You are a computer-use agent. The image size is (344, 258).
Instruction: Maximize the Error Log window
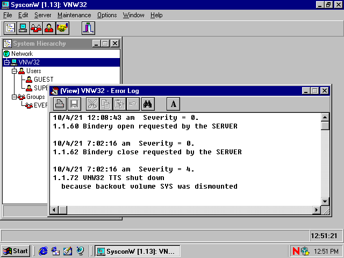point(316,91)
